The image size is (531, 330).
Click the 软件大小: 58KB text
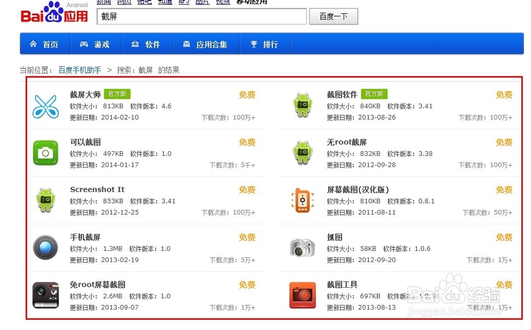(x=352, y=249)
